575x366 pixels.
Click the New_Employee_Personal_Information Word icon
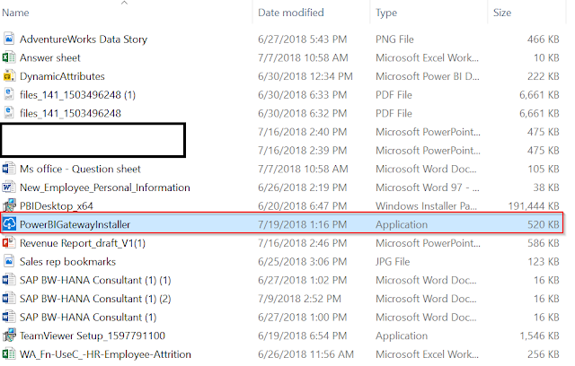(9, 187)
